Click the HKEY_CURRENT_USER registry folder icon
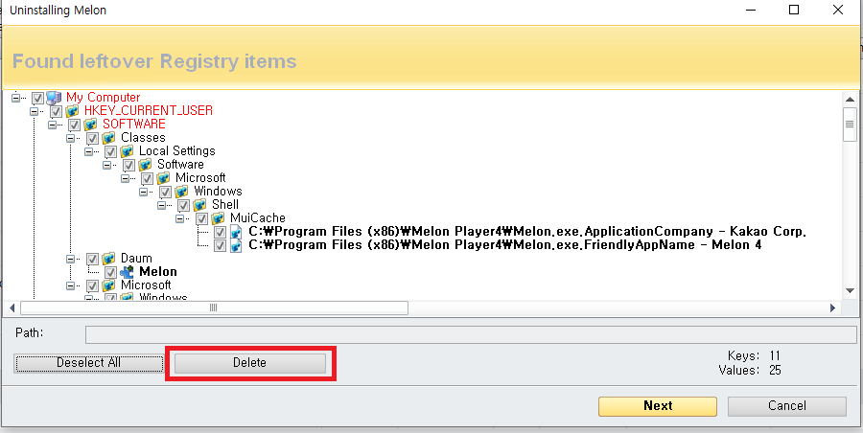The width and height of the screenshot is (863, 433). point(72,111)
